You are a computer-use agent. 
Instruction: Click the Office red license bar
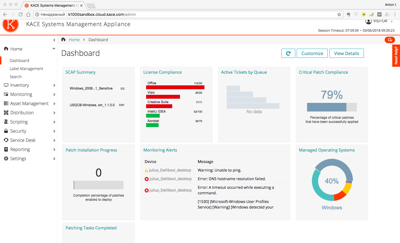tap(175, 87)
